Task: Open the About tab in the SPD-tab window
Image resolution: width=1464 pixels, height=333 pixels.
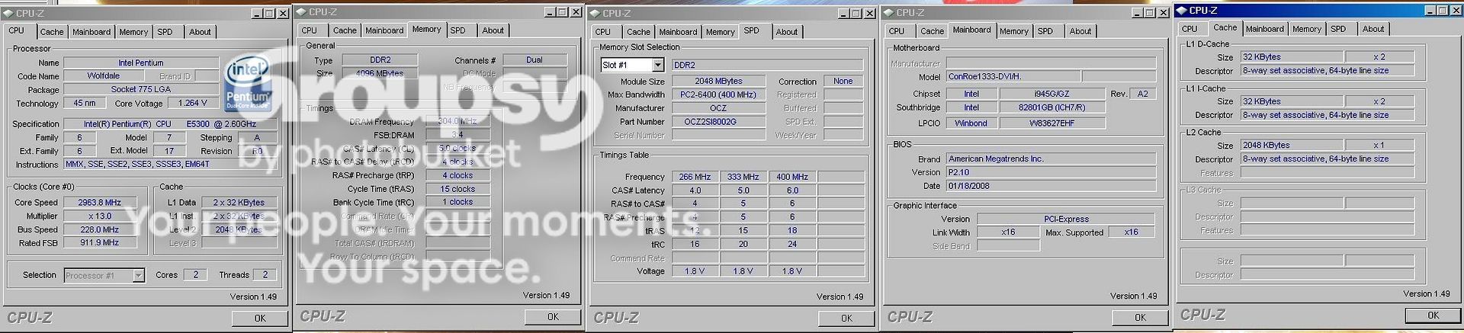Action: point(787,32)
